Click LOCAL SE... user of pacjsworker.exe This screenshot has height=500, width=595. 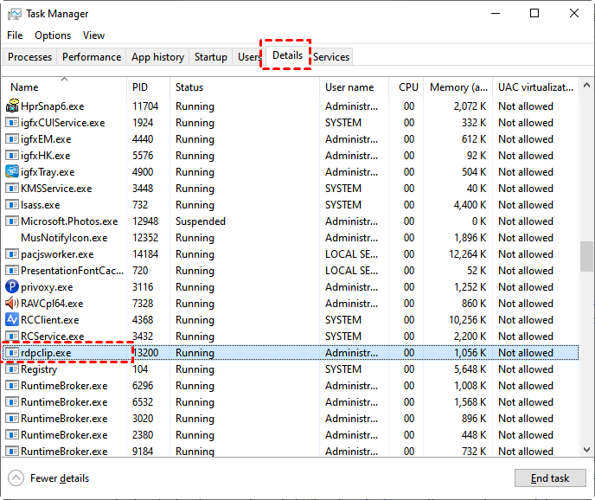[351, 254]
